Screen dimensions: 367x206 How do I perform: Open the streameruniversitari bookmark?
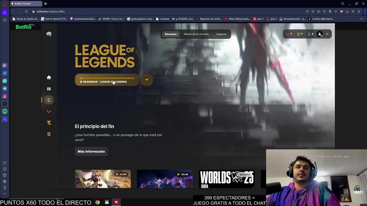click(83, 19)
